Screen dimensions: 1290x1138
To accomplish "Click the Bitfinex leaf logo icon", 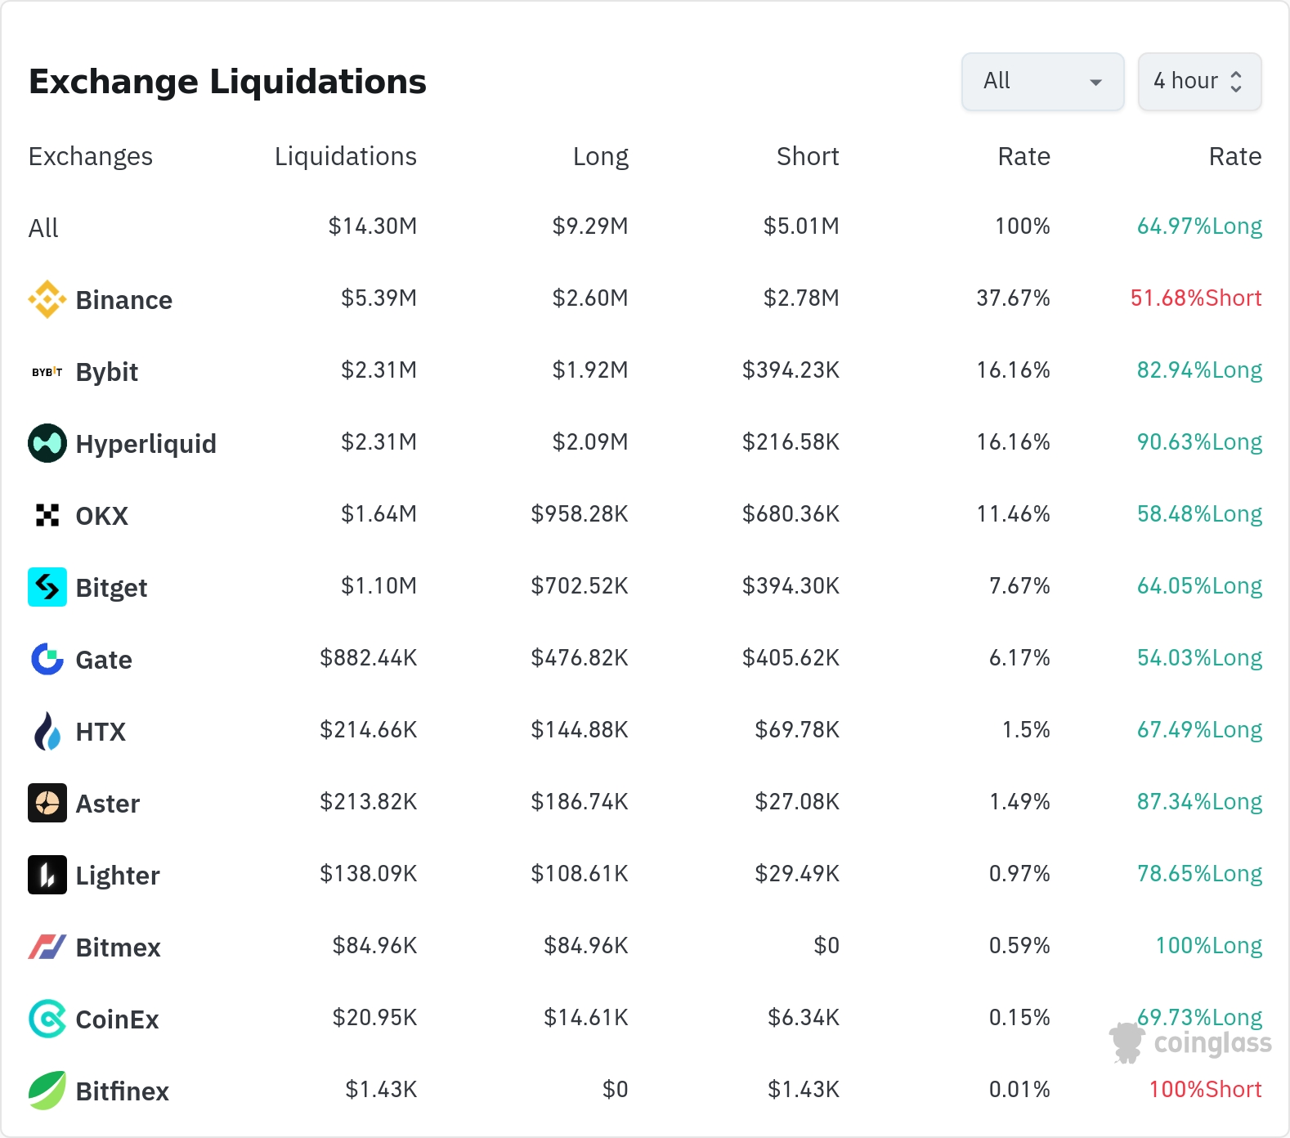I will click(47, 1091).
